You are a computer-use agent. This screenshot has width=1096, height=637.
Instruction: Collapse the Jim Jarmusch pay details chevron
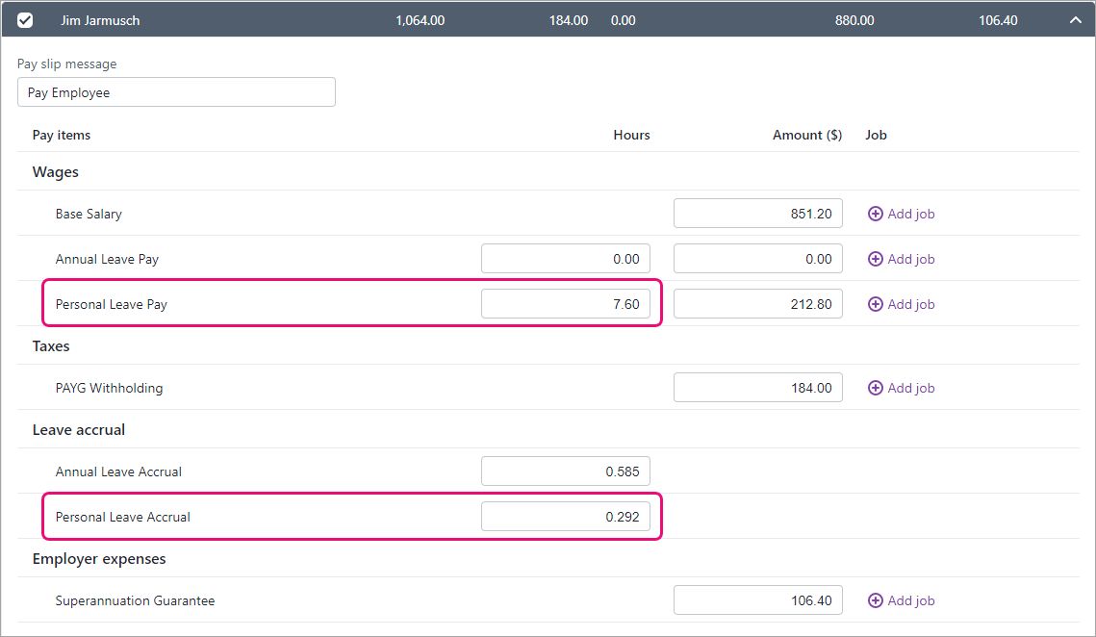(1075, 20)
